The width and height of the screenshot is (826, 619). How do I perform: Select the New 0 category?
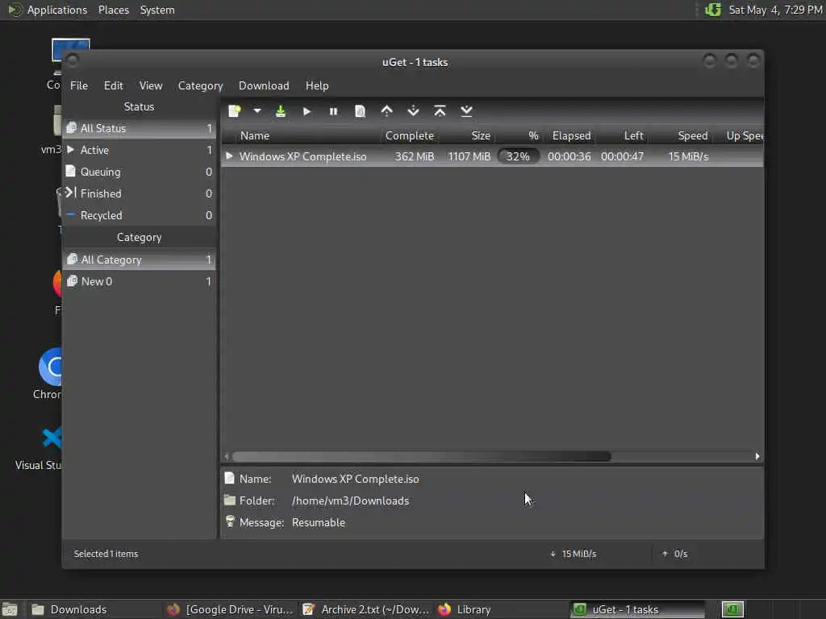pos(139,281)
